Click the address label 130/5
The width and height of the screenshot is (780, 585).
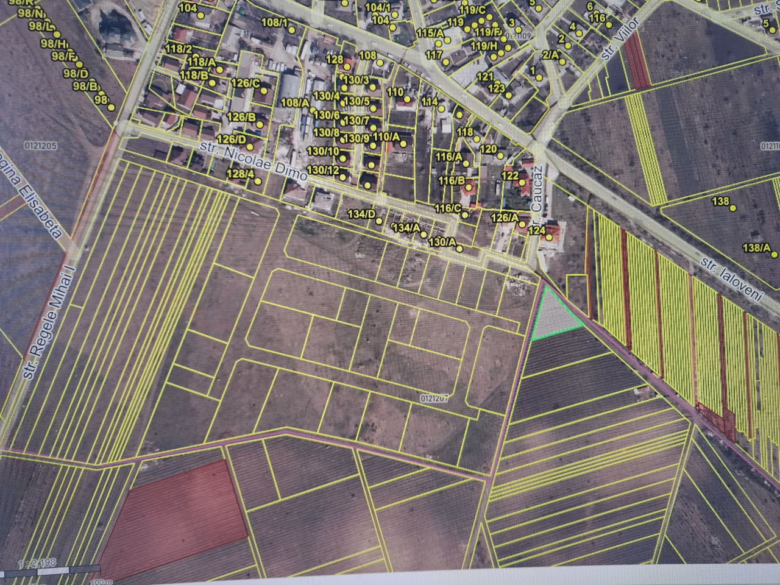357,101
